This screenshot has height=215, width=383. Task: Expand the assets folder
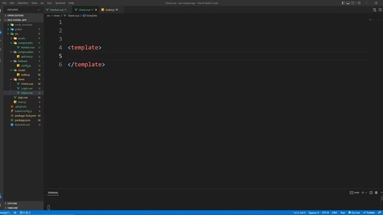point(23,38)
